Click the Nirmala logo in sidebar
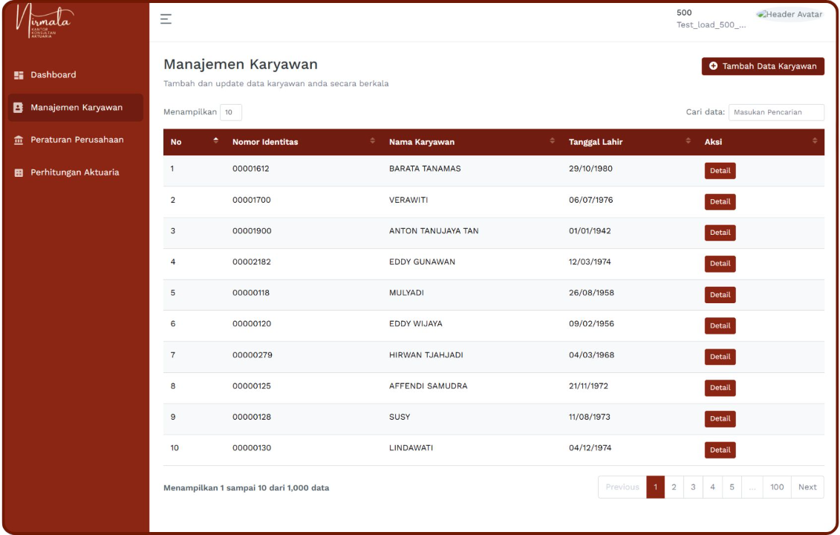Viewport: 840px width, 535px height. 45,22
